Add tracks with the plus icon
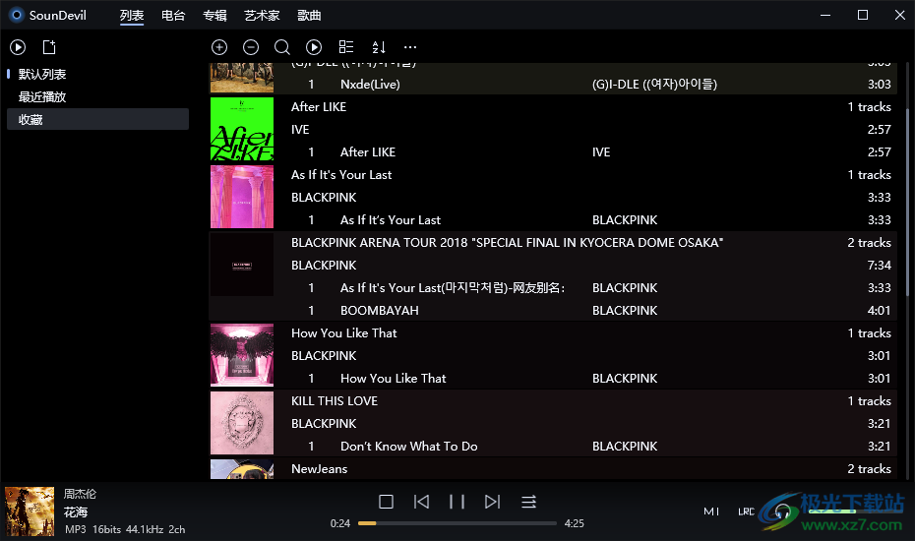Screen dimensions: 915x541 point(219,47)
